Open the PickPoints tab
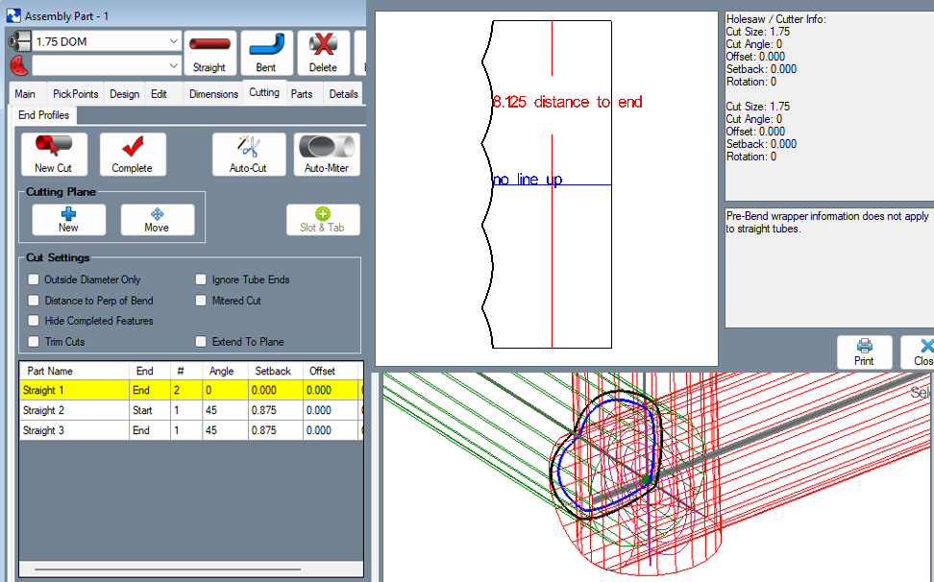 click(75, 94)
